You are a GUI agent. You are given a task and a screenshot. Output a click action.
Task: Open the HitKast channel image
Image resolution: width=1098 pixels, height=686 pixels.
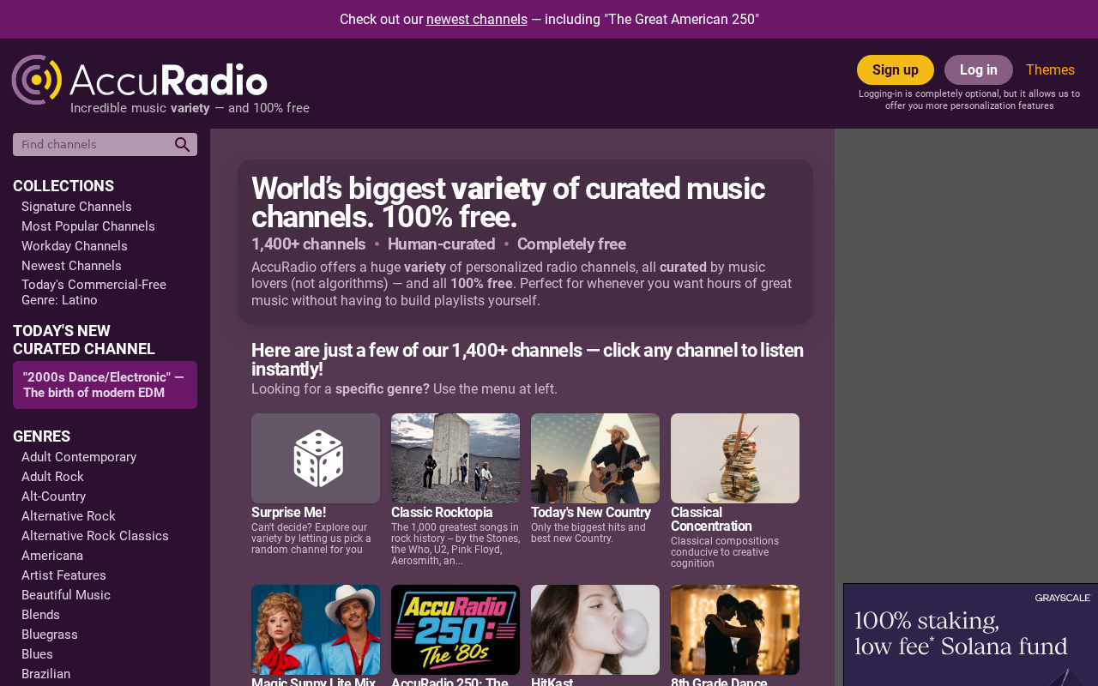[595, 629]
